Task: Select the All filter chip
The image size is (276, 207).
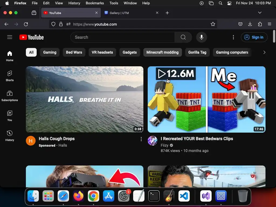Action: tap(31, 52)
